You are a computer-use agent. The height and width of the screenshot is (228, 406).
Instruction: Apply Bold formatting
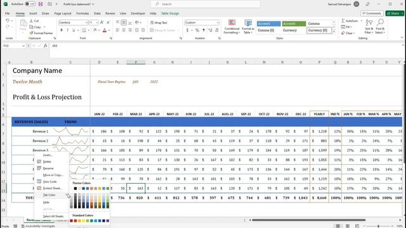tap(62, 30)
